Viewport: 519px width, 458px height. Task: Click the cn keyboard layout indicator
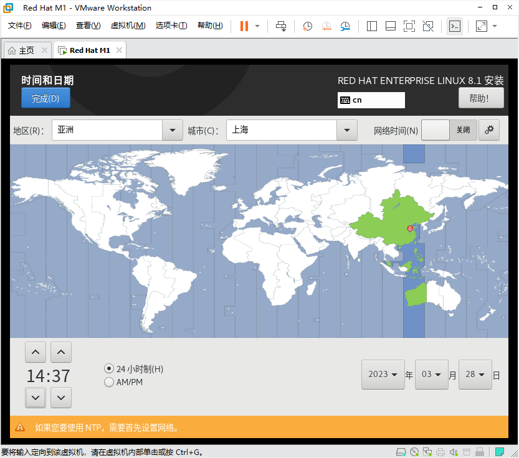coord(371,100)
